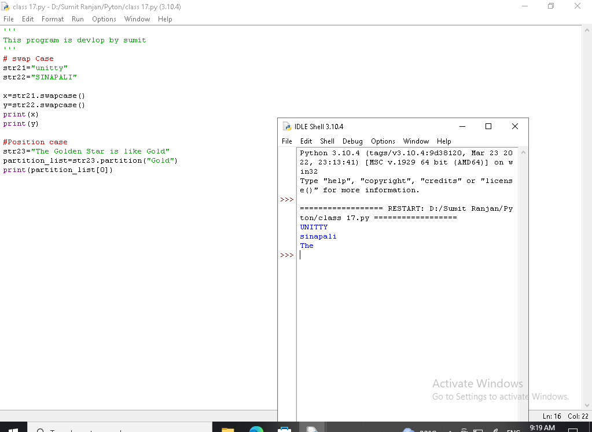
Task: Click the IDLE Python file icon in the taskbar
Action: point(312,429)
